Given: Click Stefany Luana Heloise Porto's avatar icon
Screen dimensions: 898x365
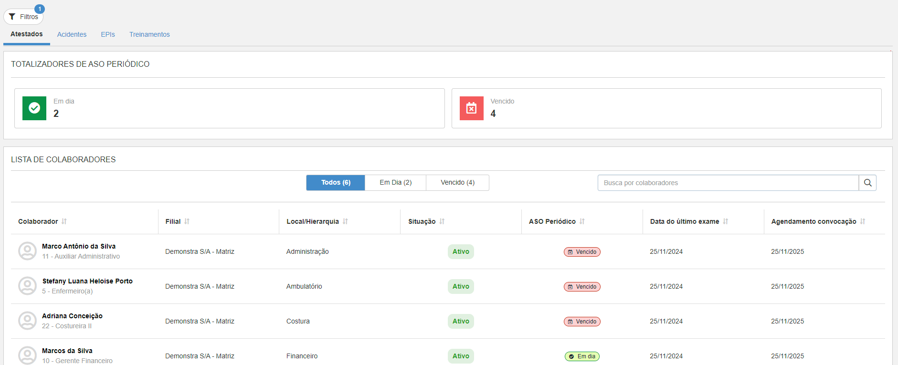Looking at the screenshot, I should [x=27, y=286].
